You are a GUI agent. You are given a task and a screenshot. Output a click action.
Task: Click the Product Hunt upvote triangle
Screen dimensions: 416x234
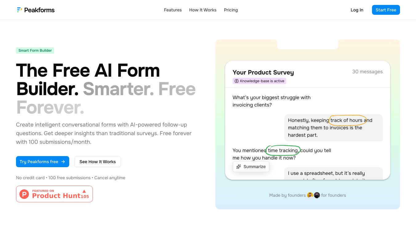(84, 191)
